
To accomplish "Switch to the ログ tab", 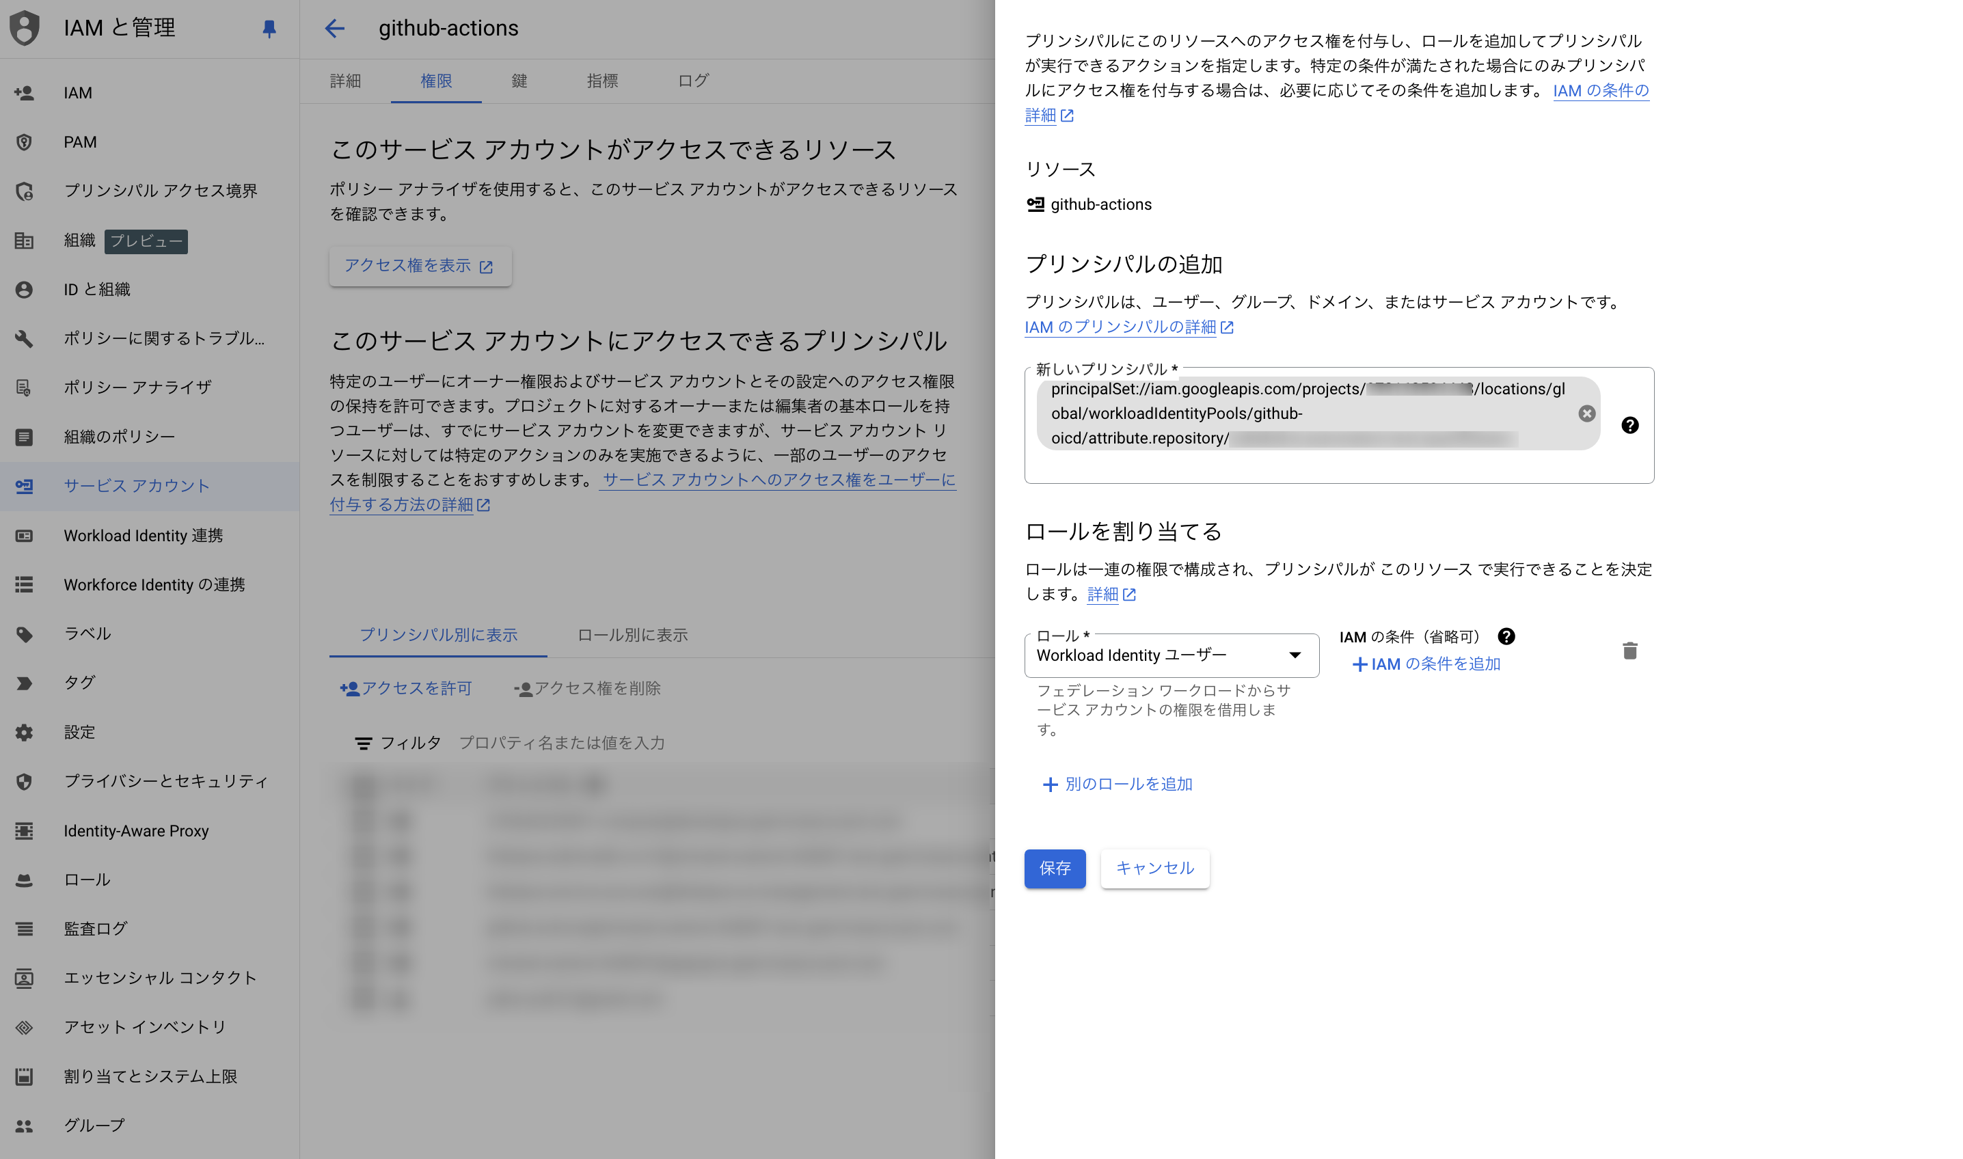I will click(x=693, y=81).
